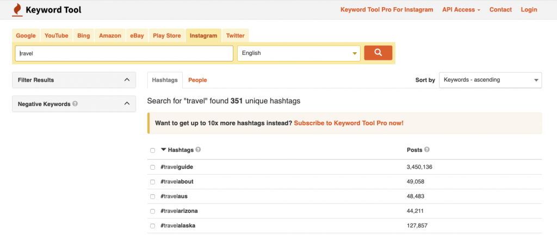Check the #travelalaska row checkbox

[x=153, y=226]
